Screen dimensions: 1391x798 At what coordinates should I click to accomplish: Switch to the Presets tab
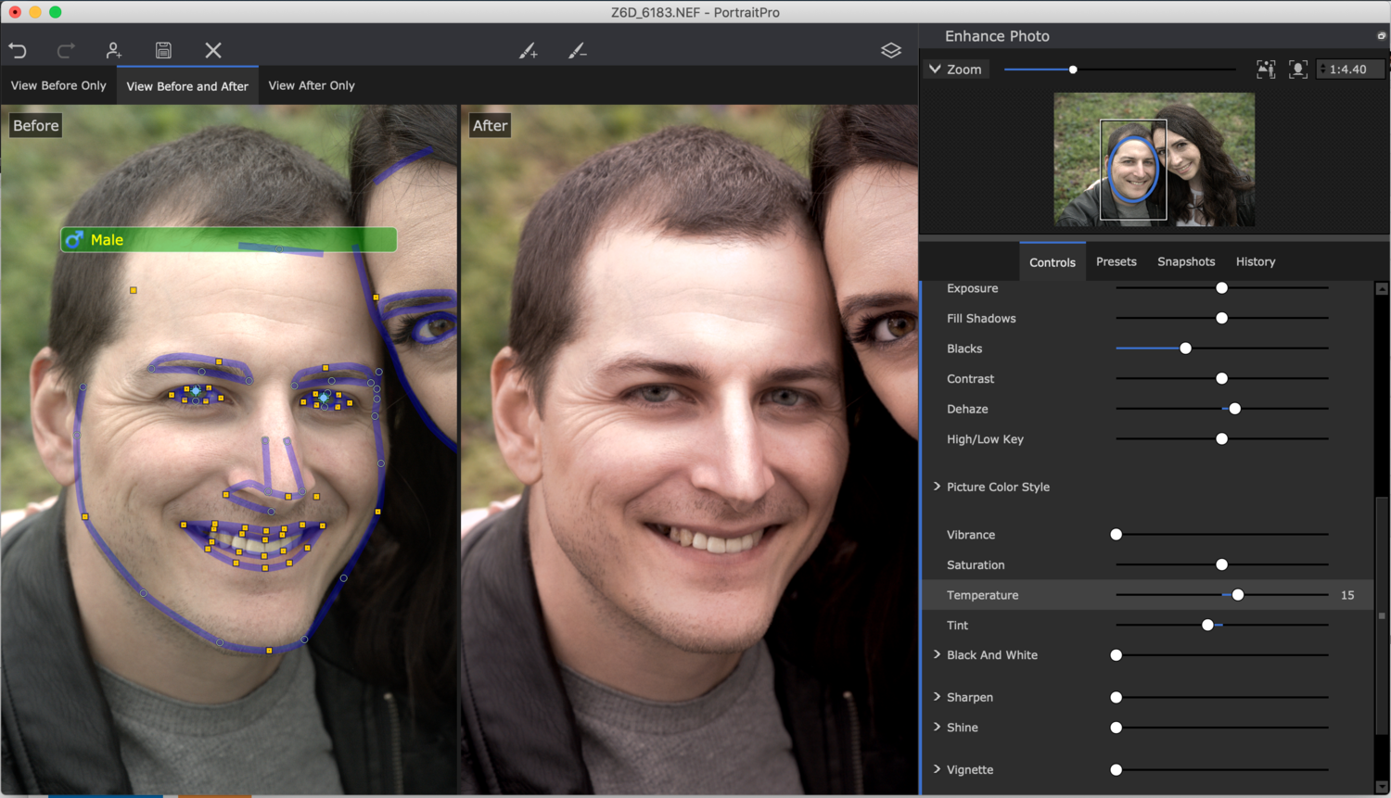coord(1116,262)
